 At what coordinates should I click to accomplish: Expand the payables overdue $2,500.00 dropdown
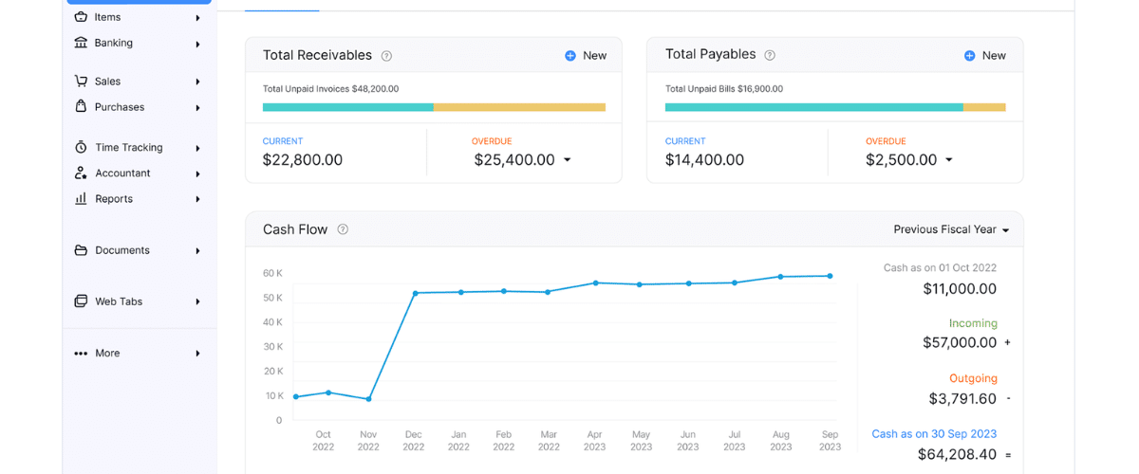[948, 160]
